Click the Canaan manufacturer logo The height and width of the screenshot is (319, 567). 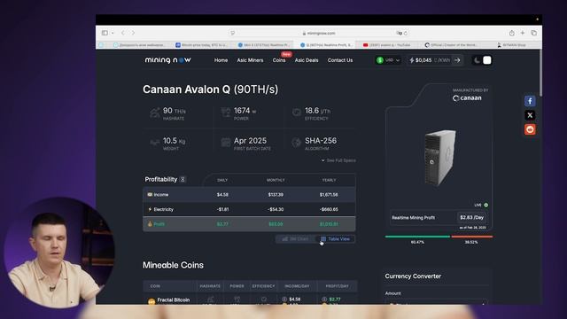(x=467, y=98)
